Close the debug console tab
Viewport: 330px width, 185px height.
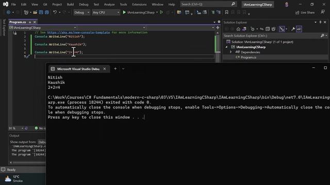click(x=105, y=69)
